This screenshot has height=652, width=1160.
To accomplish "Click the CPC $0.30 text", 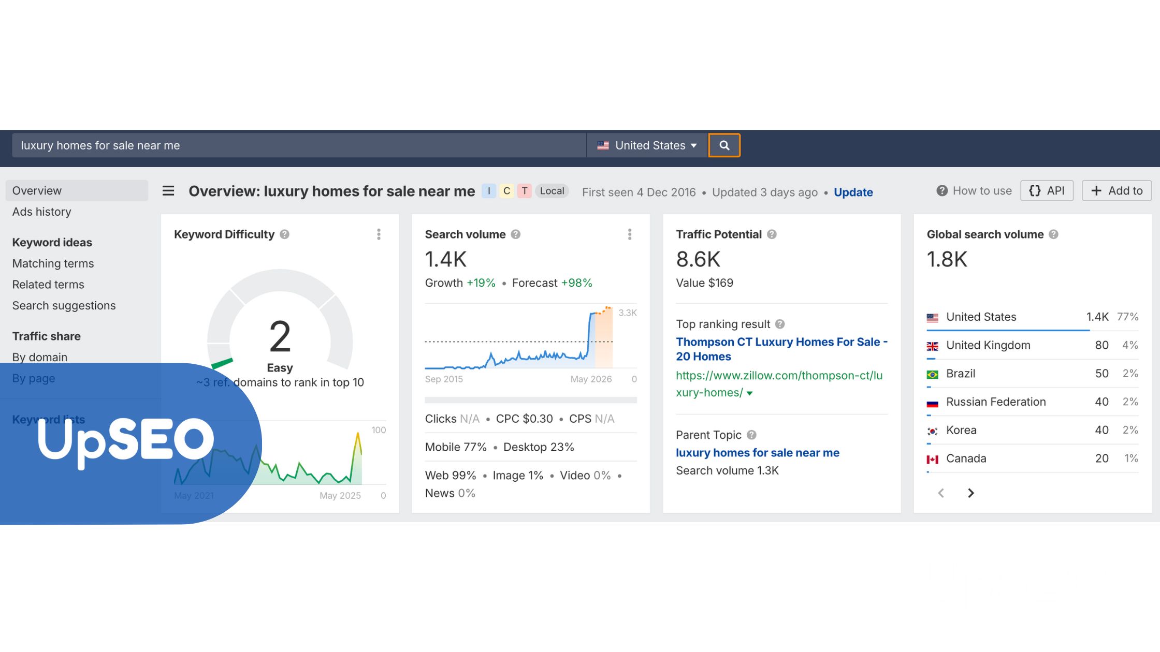I will [524, 419].
